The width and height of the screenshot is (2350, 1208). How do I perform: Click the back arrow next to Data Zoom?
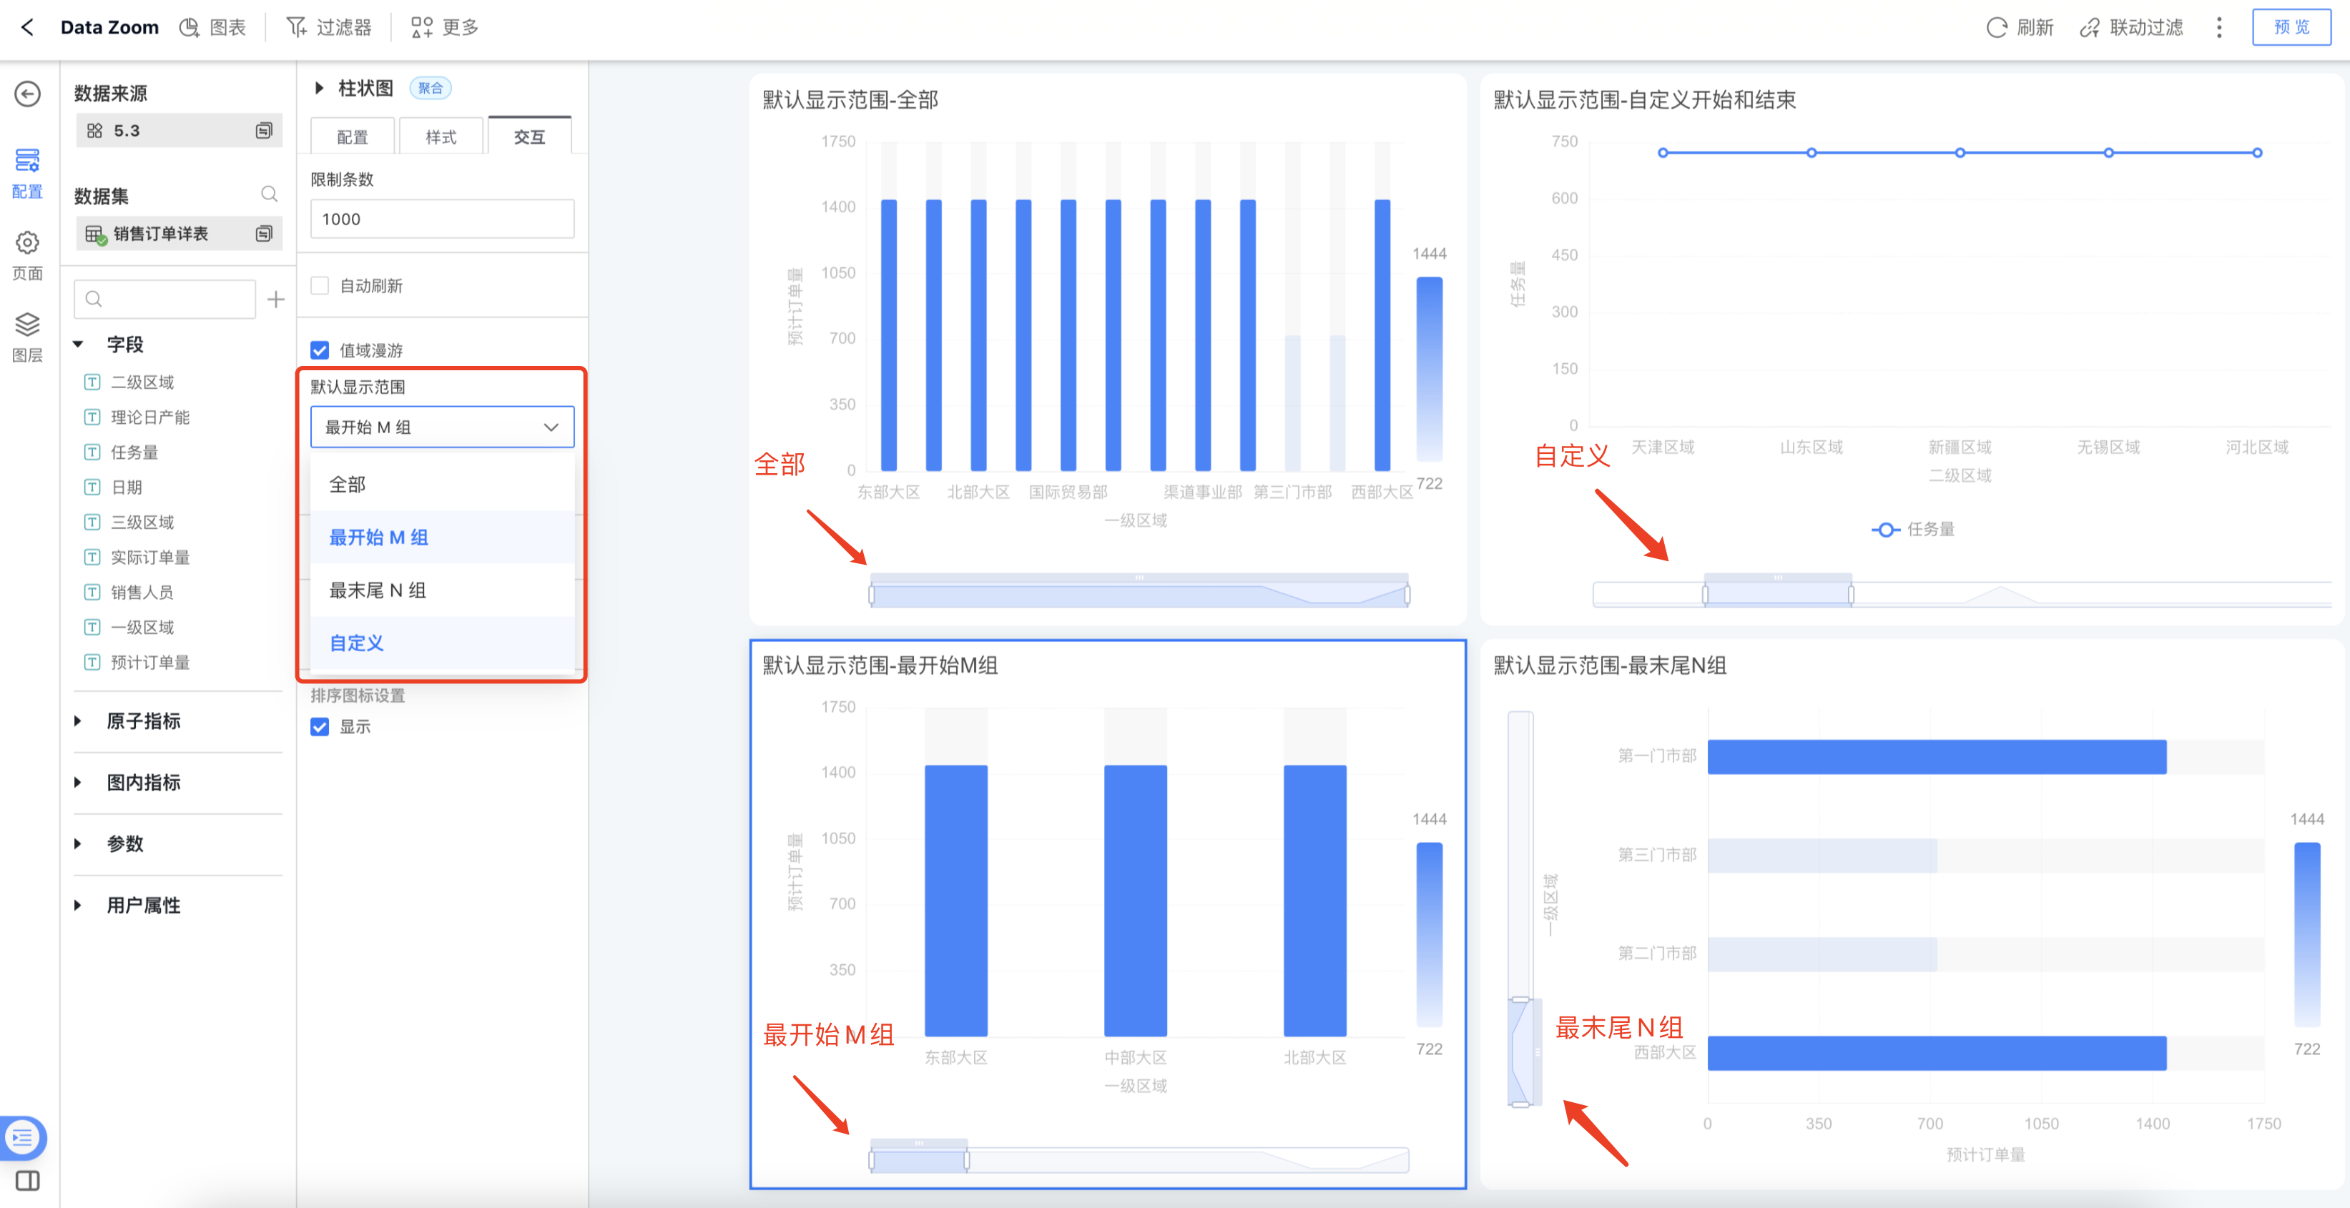tap(27, 27)
